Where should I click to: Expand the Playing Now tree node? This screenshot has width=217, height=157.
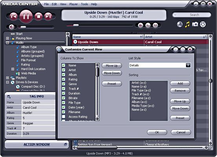tap(7, 38)
